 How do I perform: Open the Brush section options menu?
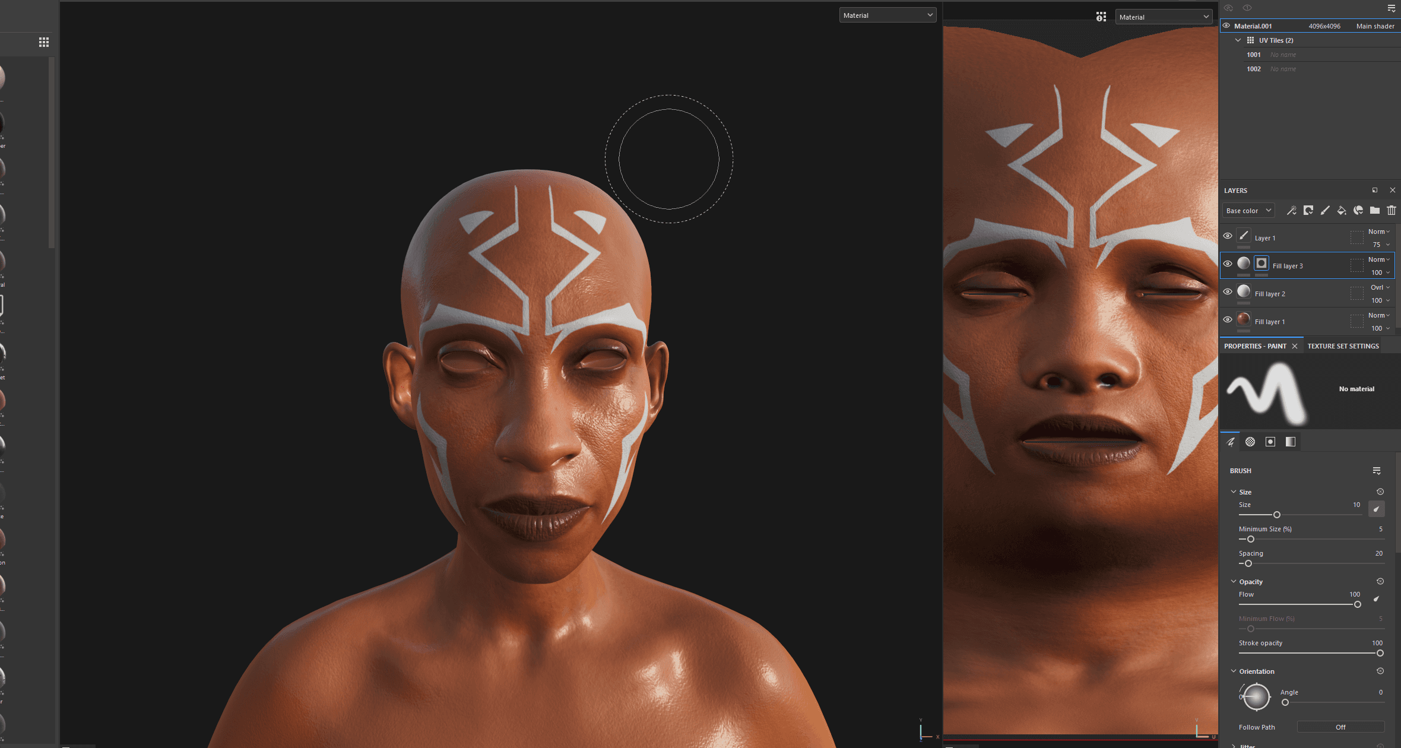tap(1377, 471)
